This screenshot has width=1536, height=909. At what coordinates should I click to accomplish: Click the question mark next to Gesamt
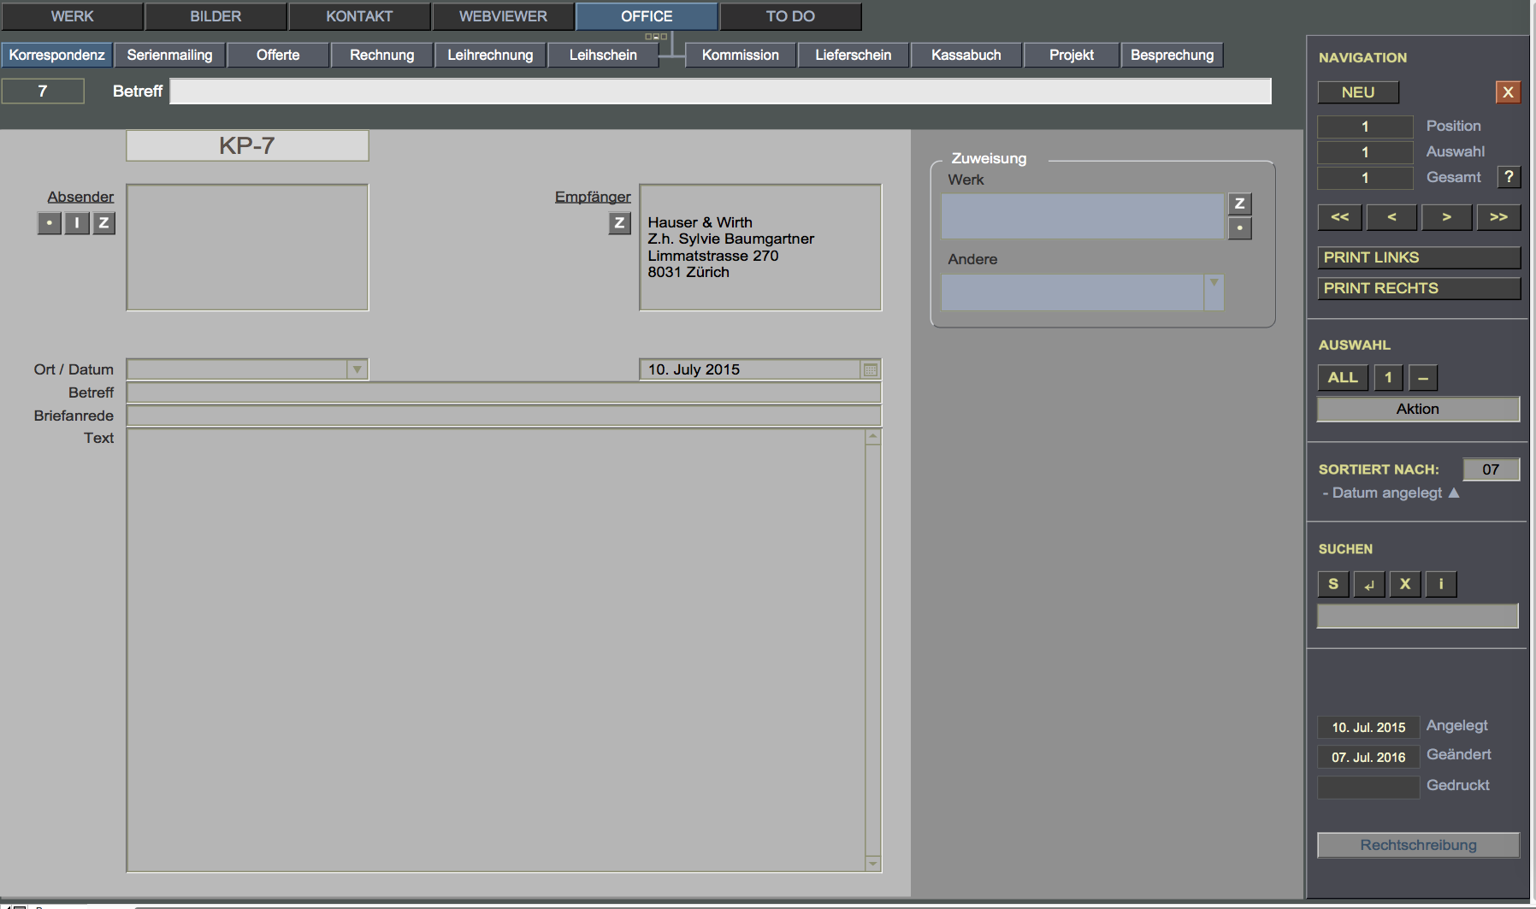click(x=1509, y=177)
